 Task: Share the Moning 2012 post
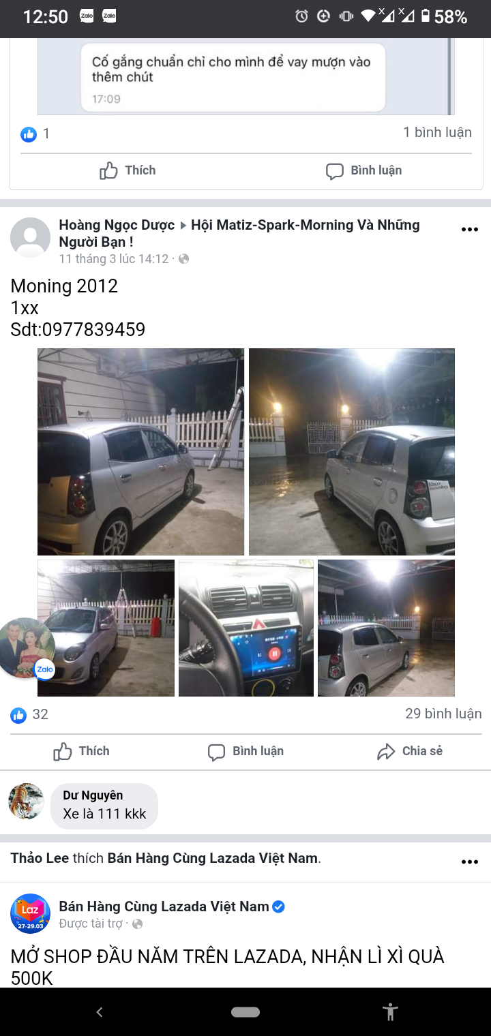410,751
